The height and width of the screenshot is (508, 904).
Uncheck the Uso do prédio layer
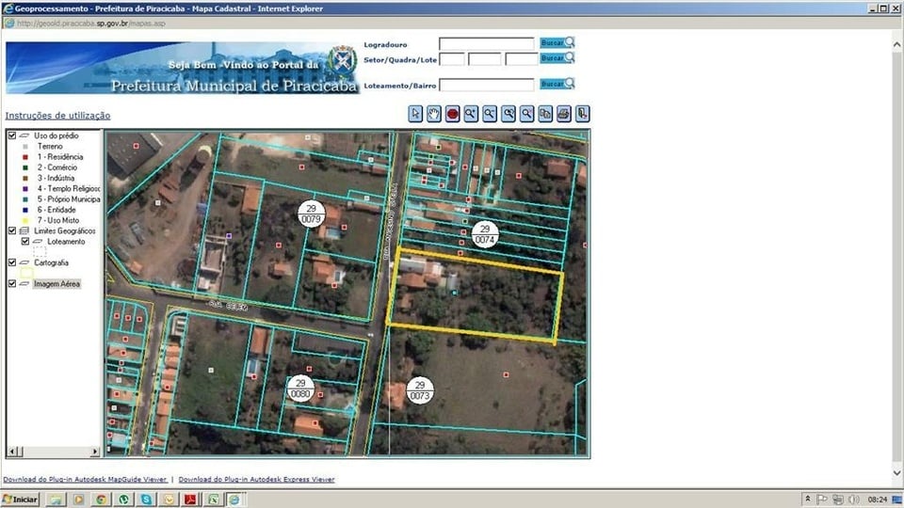(x=12, y=135)
